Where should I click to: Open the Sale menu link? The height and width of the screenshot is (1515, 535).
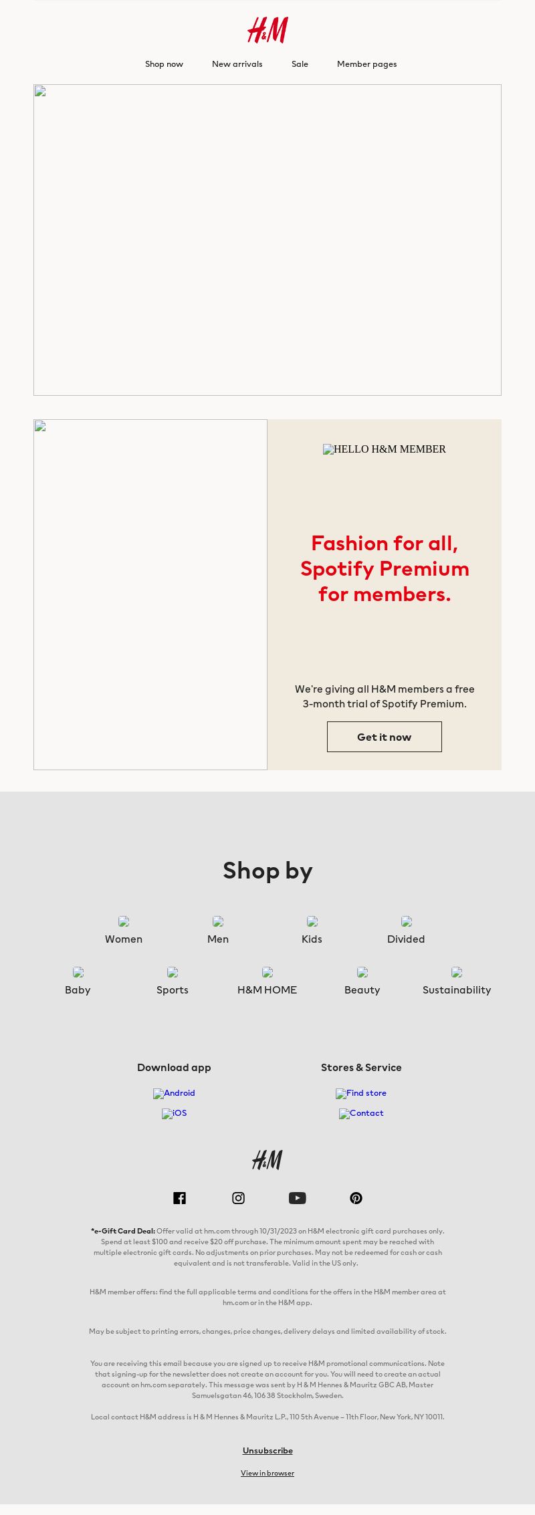[x=300, y=64]
